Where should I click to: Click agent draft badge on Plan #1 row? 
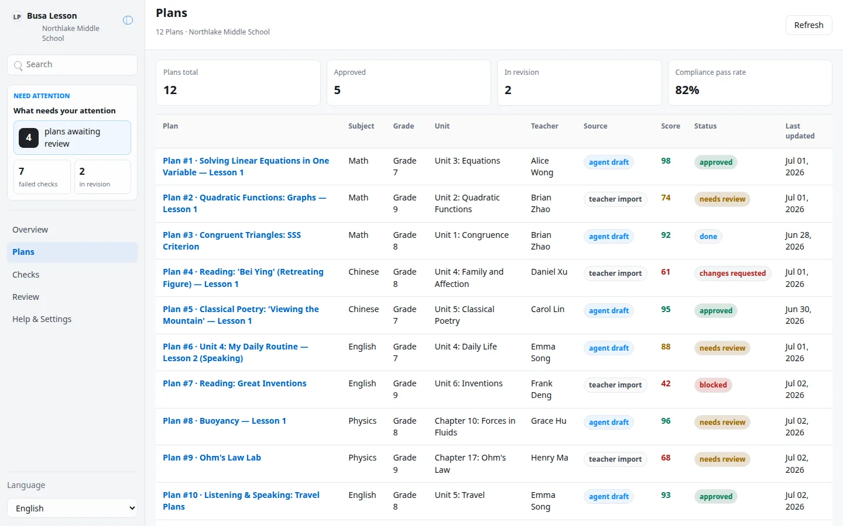pos(609,162)
